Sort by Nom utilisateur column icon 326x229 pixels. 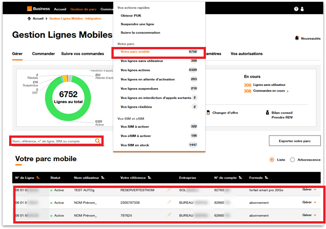pos(103,177)
